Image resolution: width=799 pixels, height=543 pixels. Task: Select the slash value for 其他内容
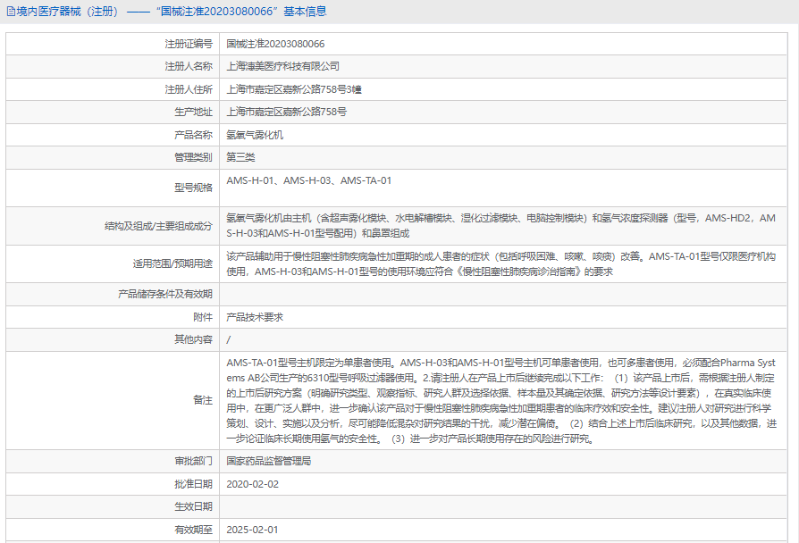click(x=228, y=339)
